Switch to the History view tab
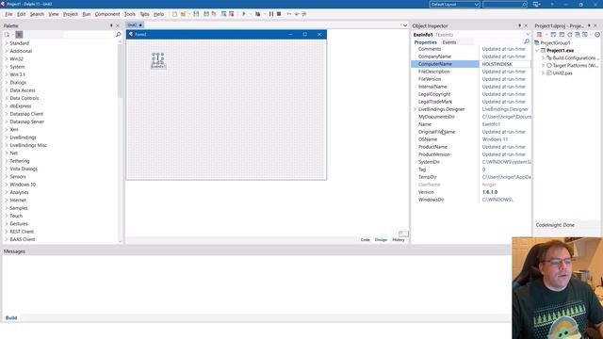 coord(399,240)
